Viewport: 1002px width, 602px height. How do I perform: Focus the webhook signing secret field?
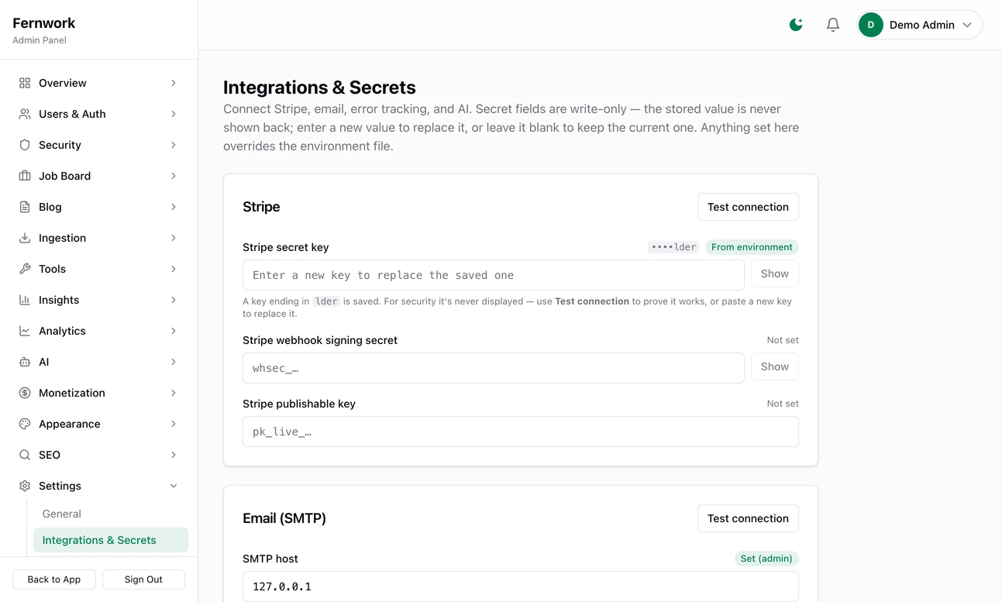pyautogui.click(x=494, y=368)
